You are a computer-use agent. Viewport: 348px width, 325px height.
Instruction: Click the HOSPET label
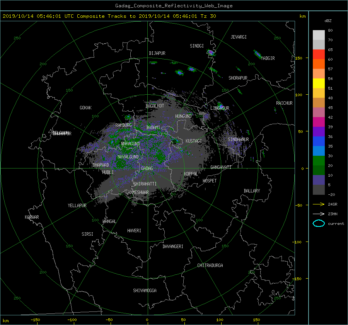coord(210,181)
